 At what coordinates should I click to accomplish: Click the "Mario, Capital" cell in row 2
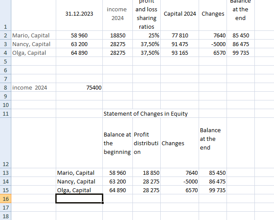pos(31,35)
